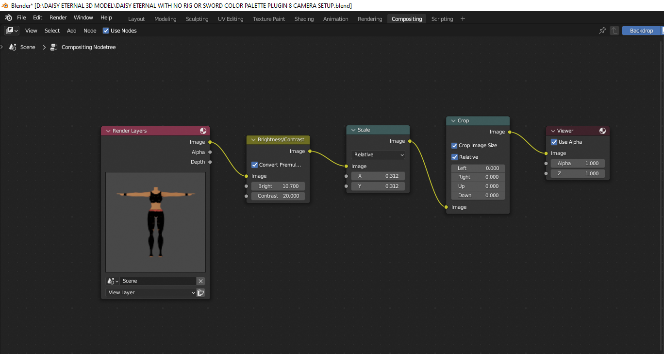Click the Crop node Image input socket

point(447,207)
